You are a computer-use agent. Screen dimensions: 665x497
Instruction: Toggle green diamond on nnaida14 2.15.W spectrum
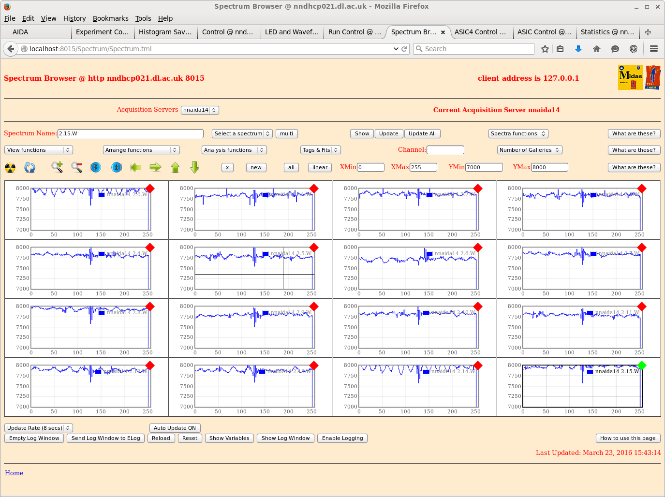click(642, 365)
